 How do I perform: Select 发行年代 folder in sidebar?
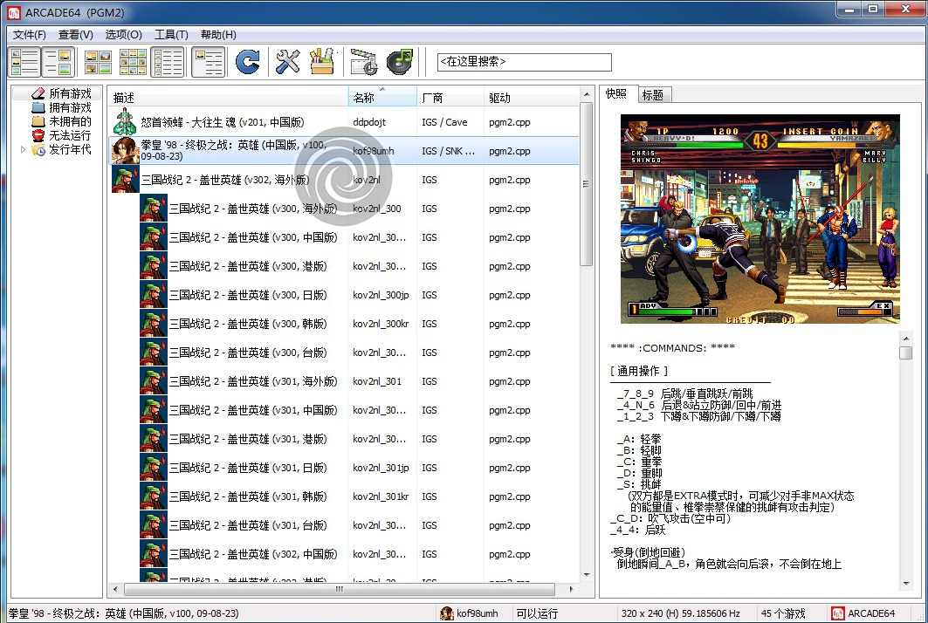(x=70, y=149)
